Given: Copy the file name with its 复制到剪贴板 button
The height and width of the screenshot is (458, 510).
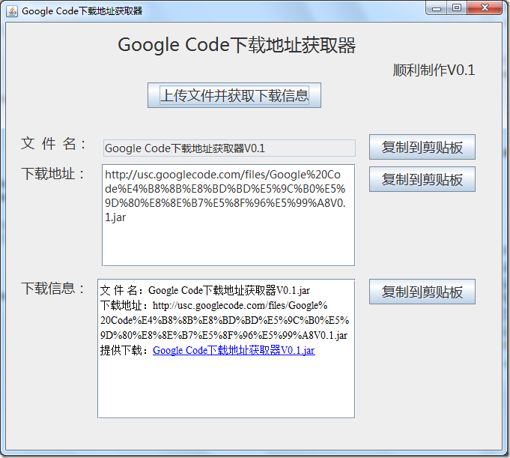Looking at the screenshot, I should coord(422,147).
